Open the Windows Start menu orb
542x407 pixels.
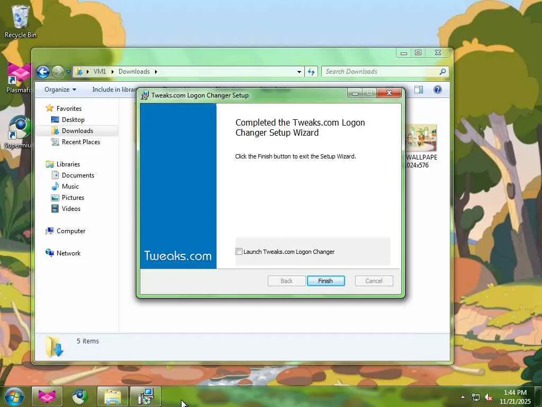[14, 396]
